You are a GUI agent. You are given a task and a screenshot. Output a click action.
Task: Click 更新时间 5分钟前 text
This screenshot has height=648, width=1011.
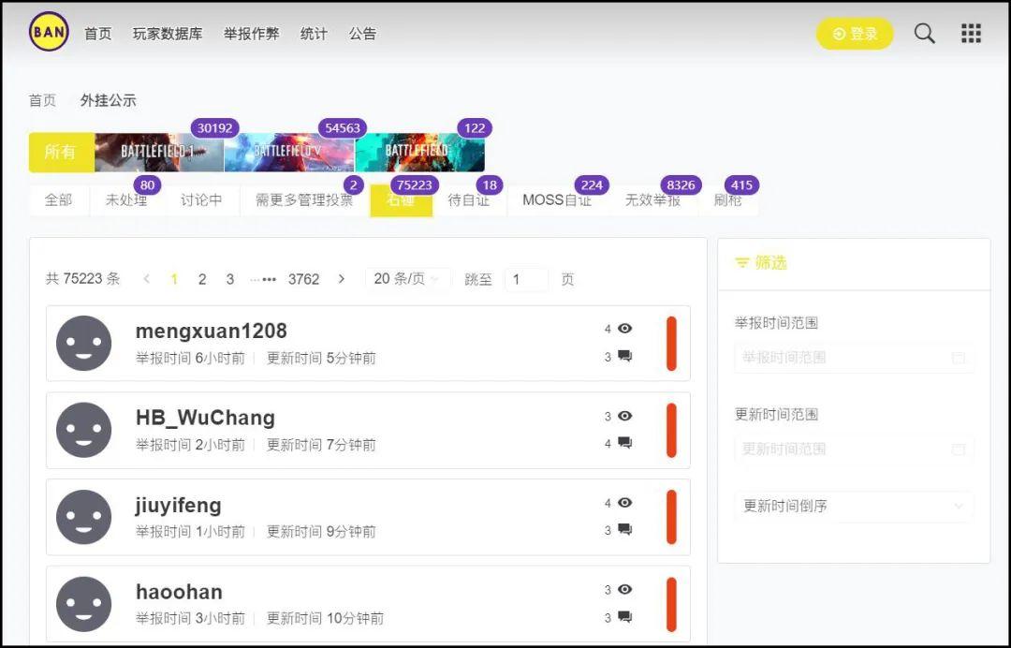(321, 359)
